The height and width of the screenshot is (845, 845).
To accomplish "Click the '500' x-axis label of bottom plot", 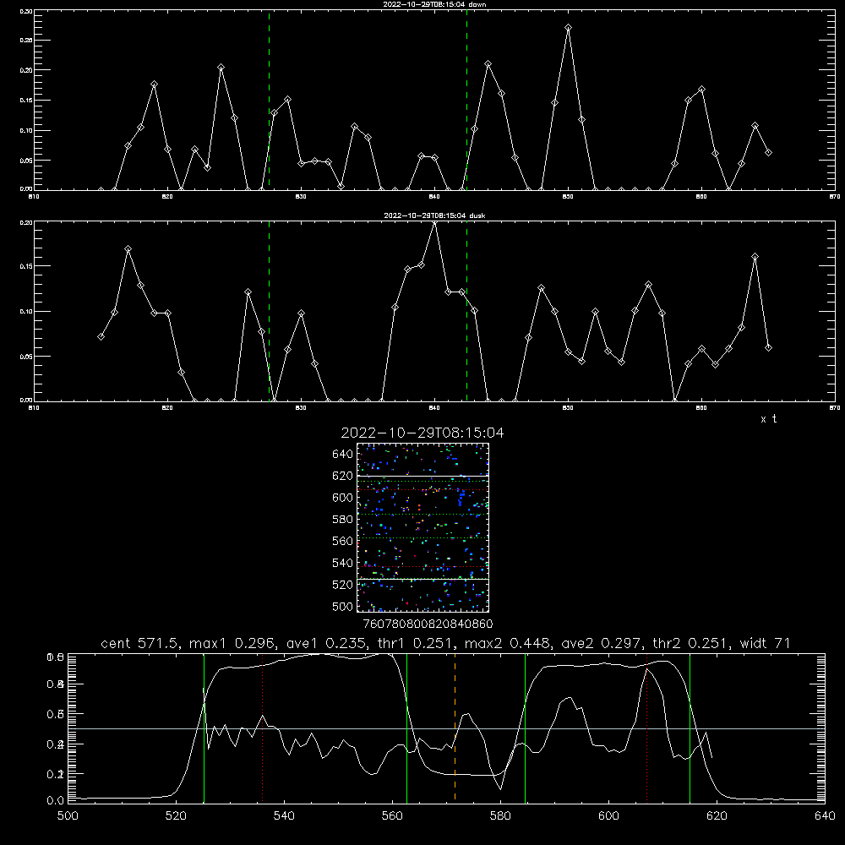I will click(x=68, y=816).
